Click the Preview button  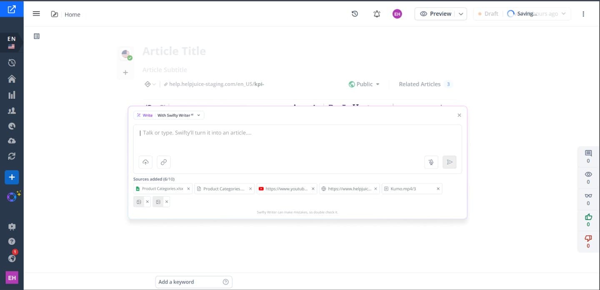coord(435,14)
